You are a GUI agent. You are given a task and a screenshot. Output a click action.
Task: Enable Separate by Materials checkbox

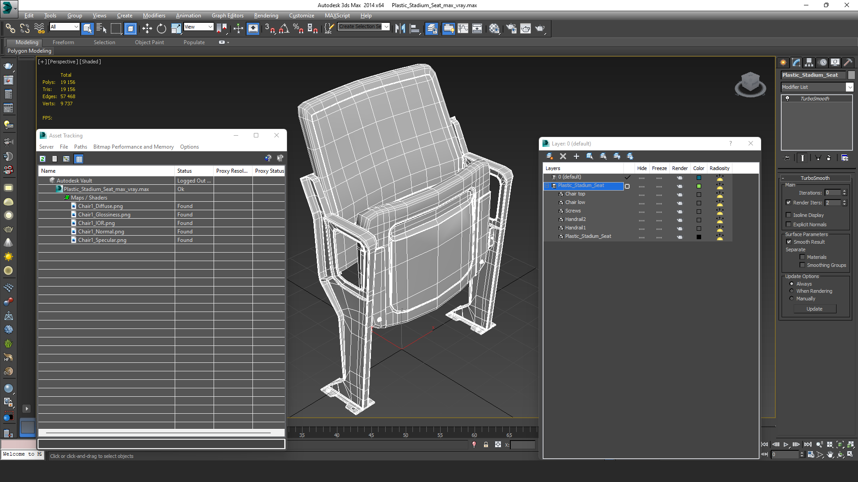click(x=802, y=257)
